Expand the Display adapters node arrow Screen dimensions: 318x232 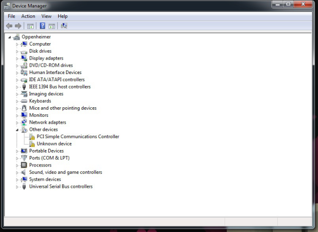[x=17, y=59]
